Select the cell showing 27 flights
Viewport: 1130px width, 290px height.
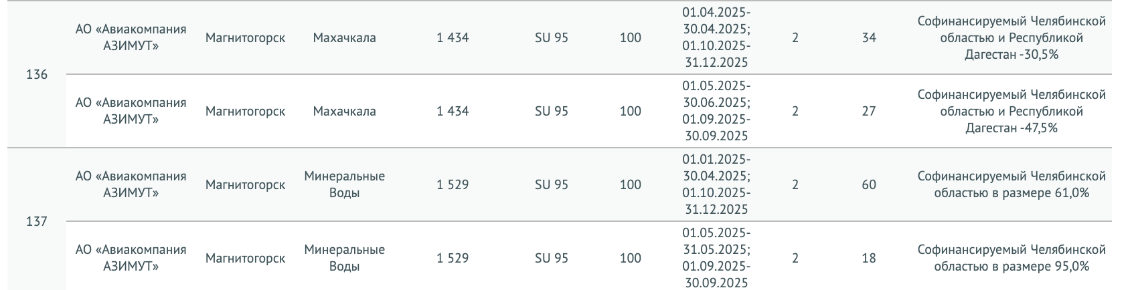(x=869, y=112)
